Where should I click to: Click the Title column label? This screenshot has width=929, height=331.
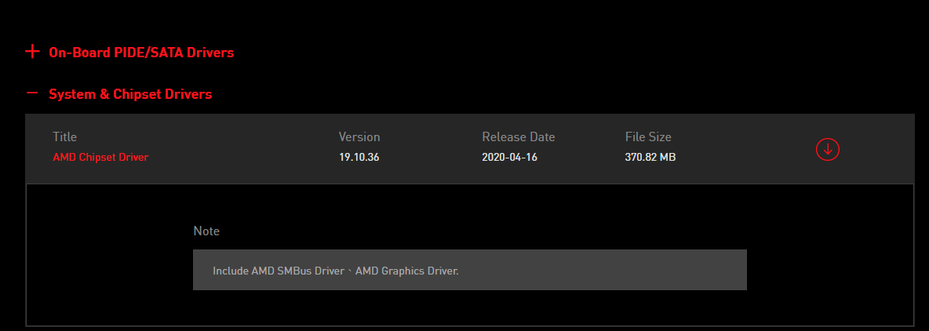[x=64, y=136]
